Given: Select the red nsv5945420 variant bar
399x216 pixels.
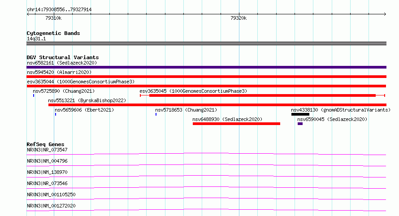Looking at the screenshot, I should pos(206,77).
